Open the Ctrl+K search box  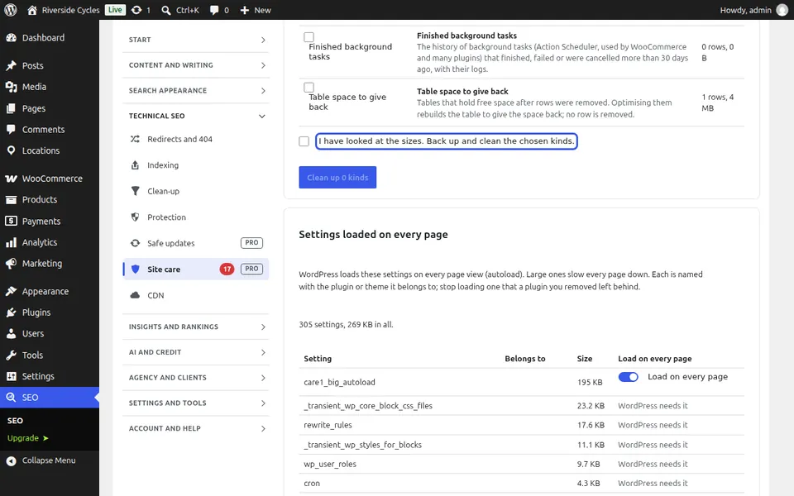tap(180, 10)
